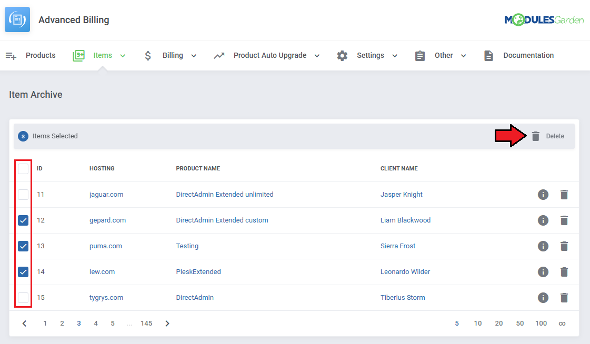Screen dimensions: 590x344
Task: Click the Settings gear icon
Action: click(x=342, y=56)
